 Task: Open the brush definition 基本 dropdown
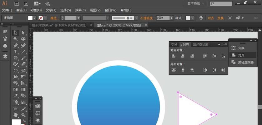tap(136, 18)
